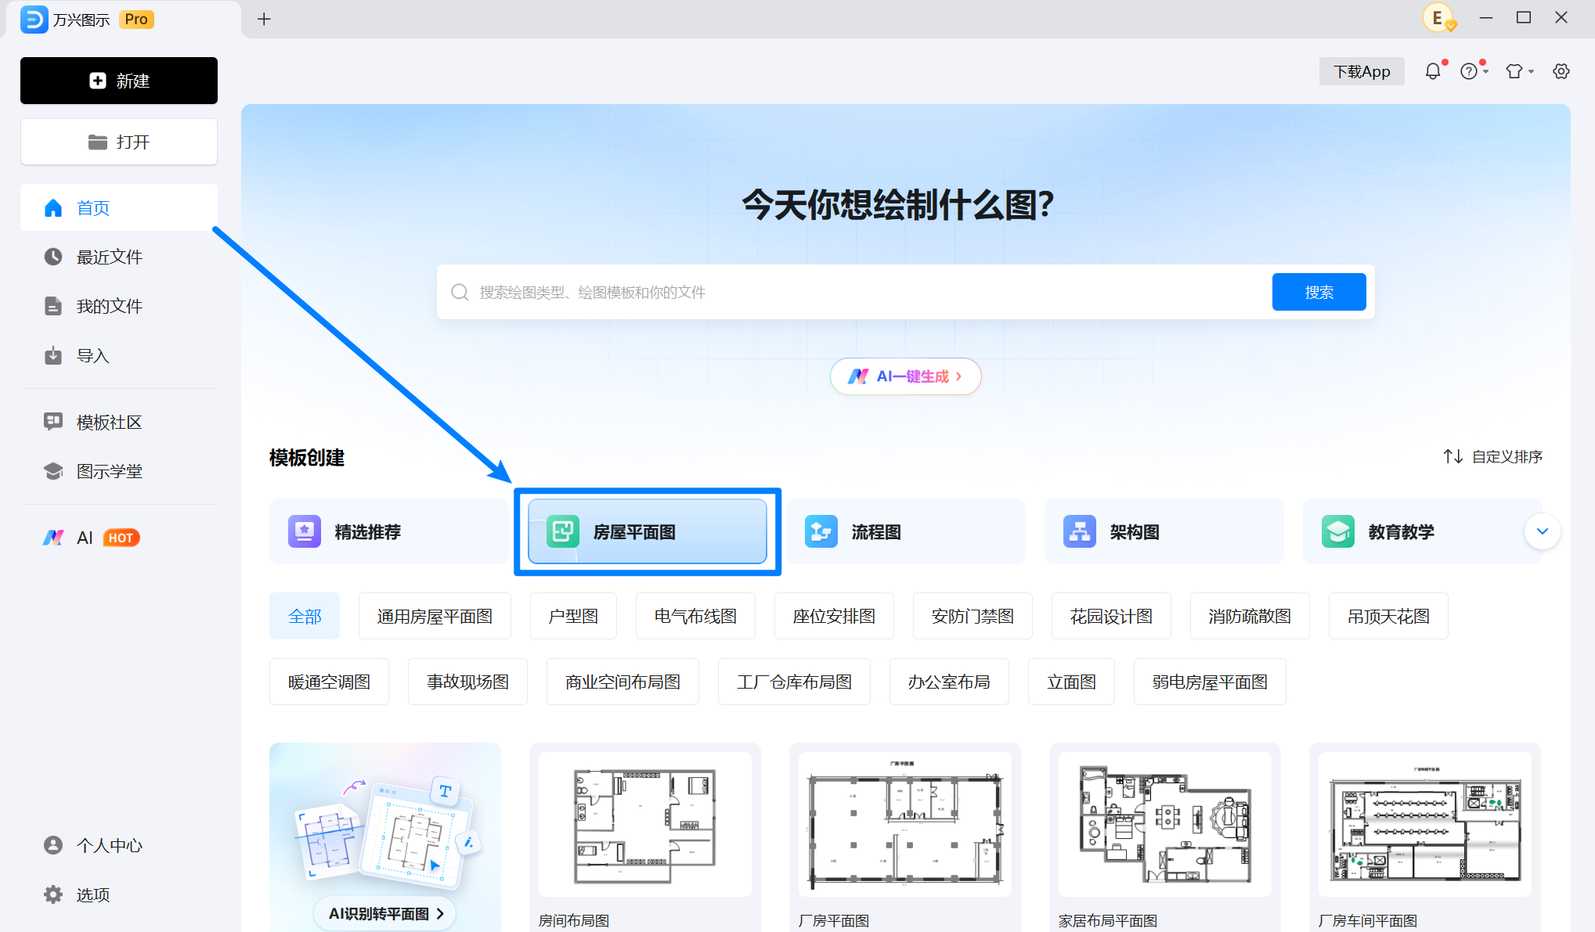Select the 房屋平面图 category

(647, 531)
